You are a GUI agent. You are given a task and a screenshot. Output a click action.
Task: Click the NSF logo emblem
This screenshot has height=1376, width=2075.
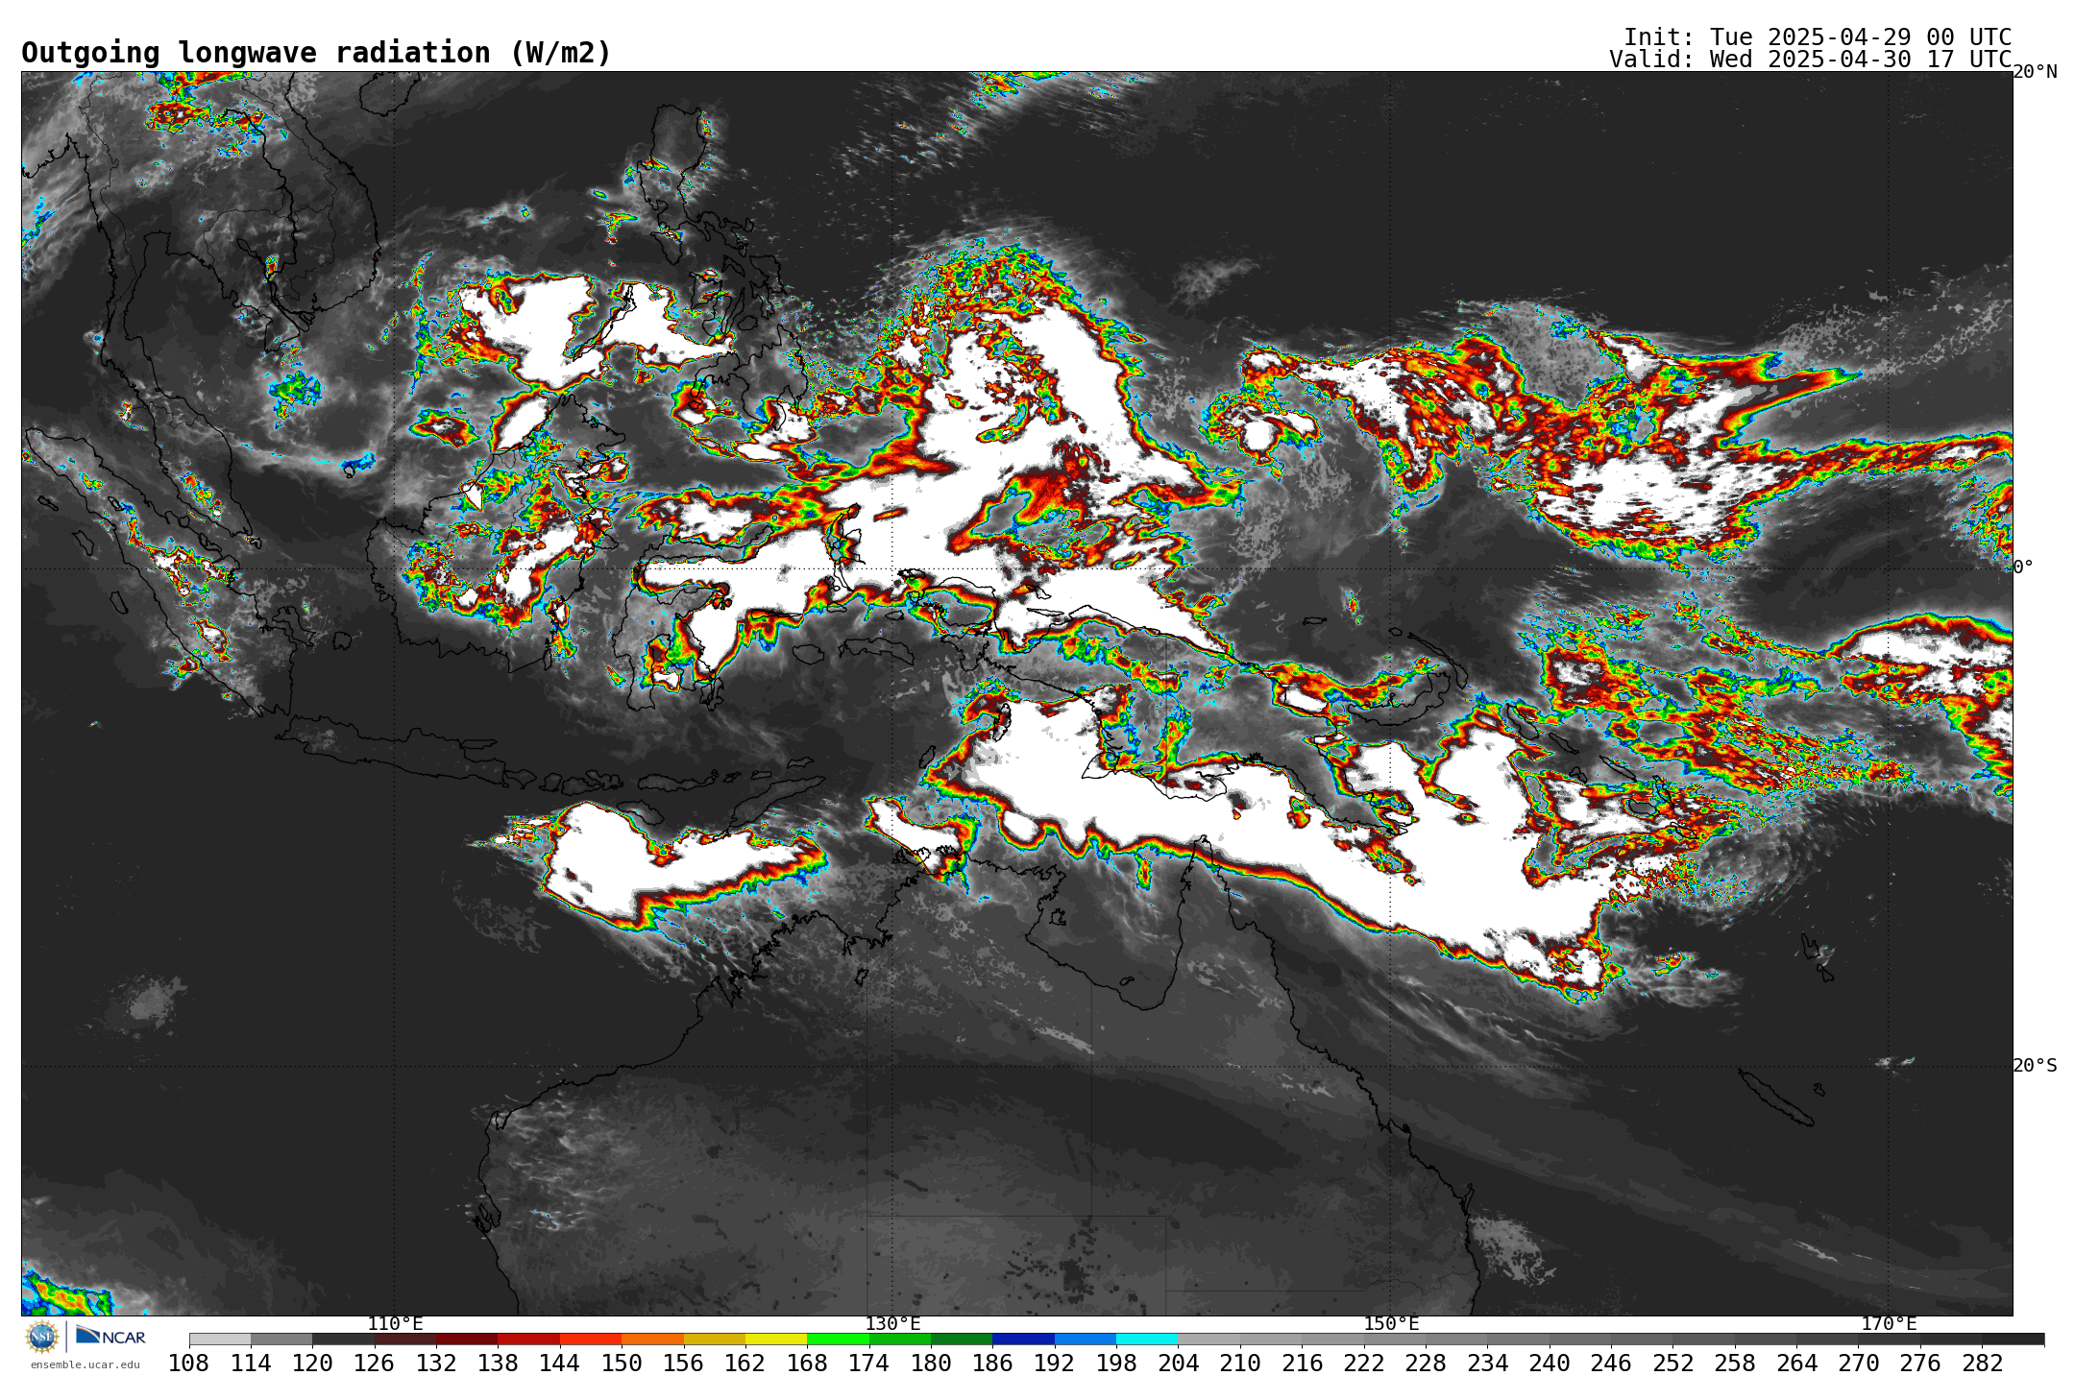click(x=41, y=1336)
